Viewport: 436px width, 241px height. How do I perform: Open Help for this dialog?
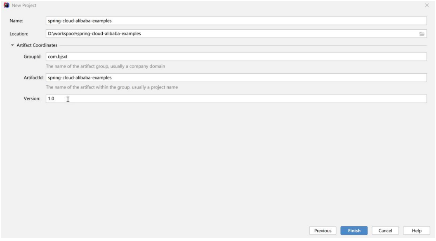click(x=417, y=230)
